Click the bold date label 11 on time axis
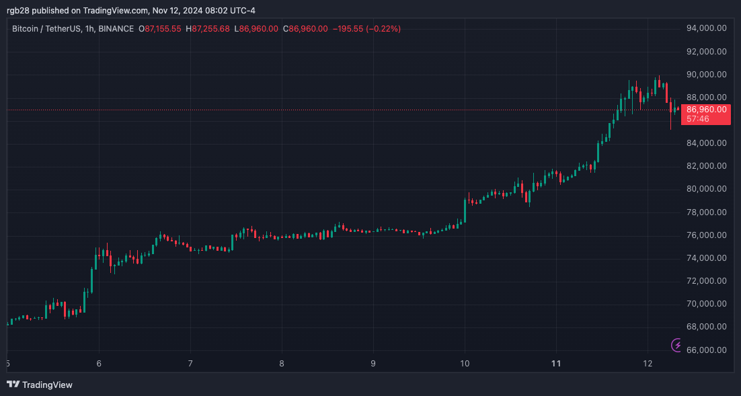This screenshot has height=396, width=741. click(556, 364)
